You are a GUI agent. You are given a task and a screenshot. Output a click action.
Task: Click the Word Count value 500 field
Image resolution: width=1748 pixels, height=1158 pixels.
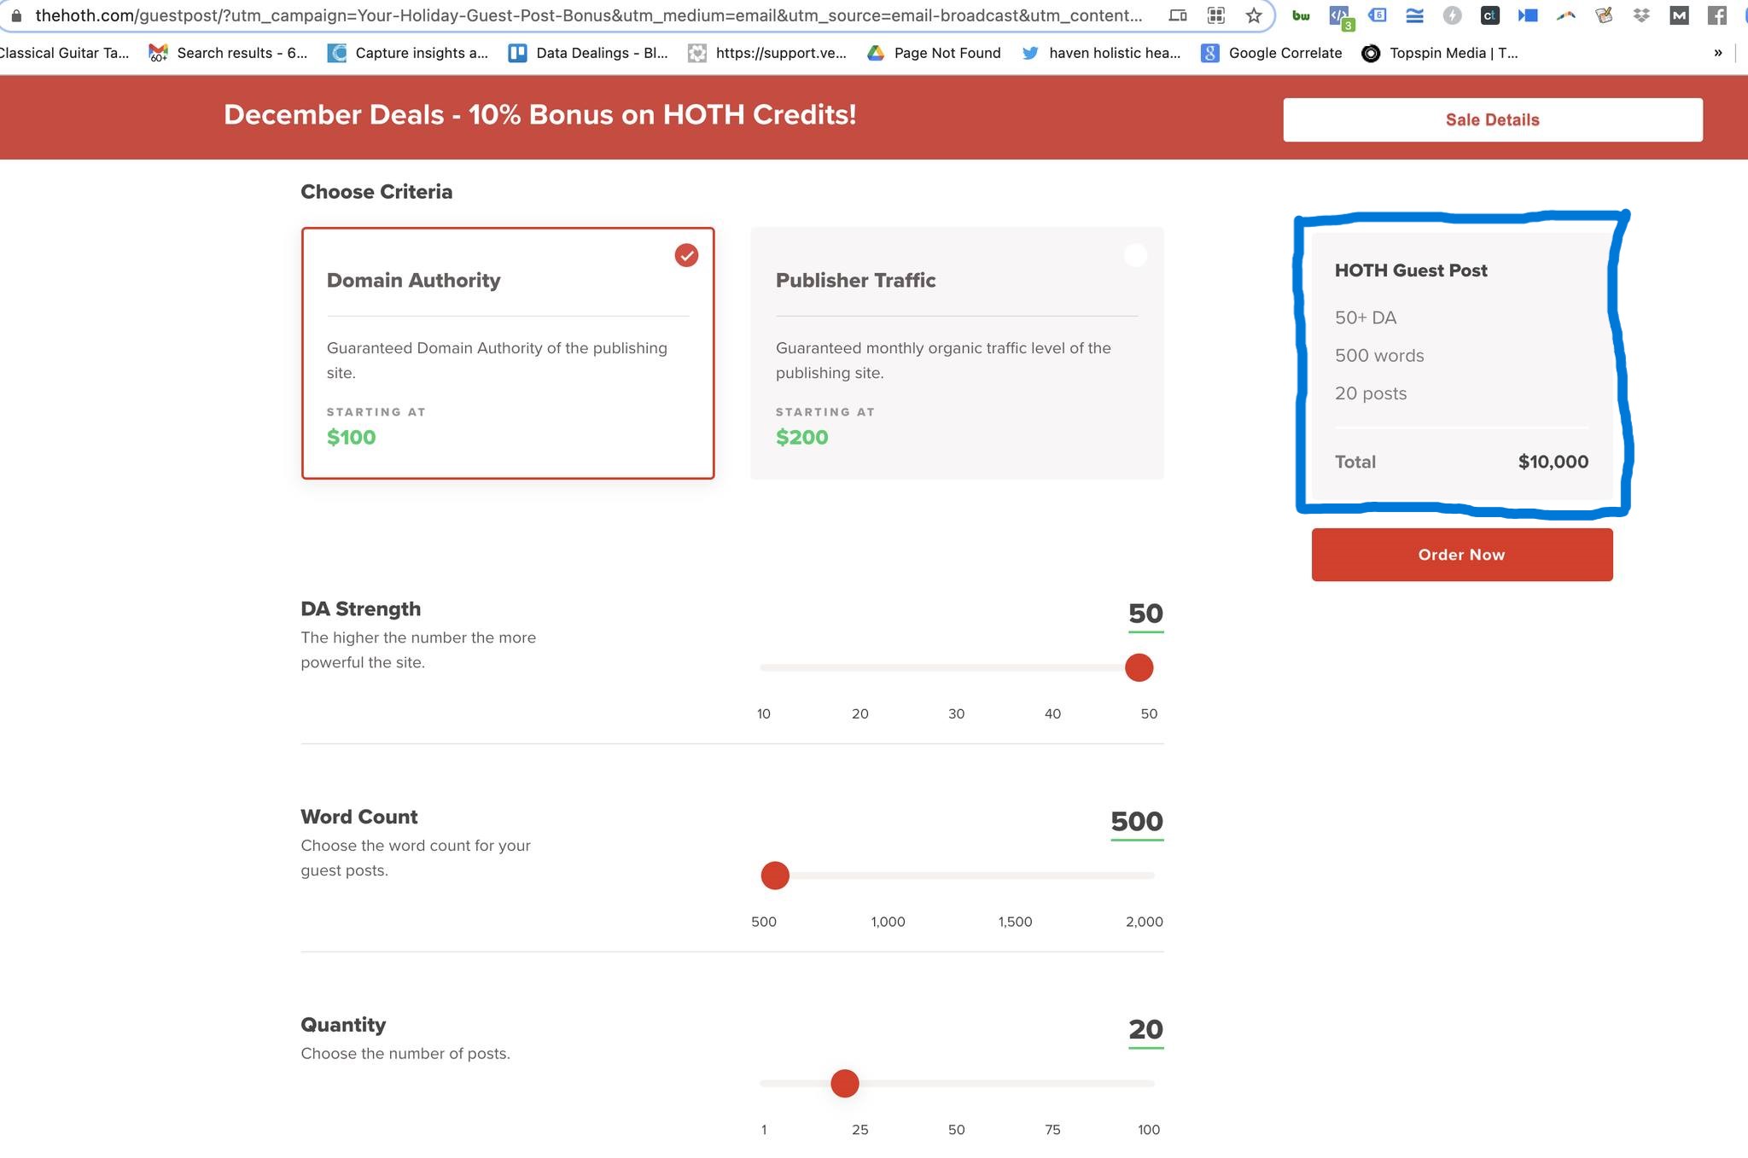pos(1136,821)
